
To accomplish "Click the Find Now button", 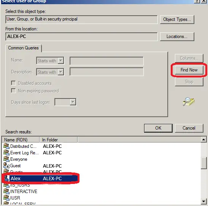I will click(x=189, y=70).
